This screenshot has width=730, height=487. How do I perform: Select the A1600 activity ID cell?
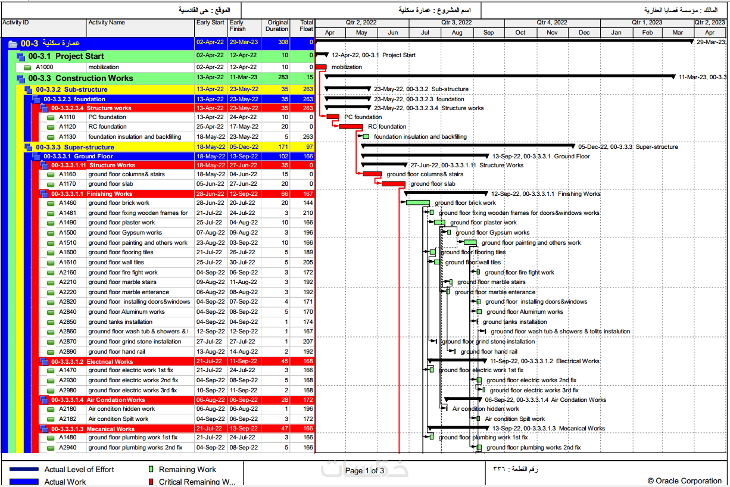(67, 252)
